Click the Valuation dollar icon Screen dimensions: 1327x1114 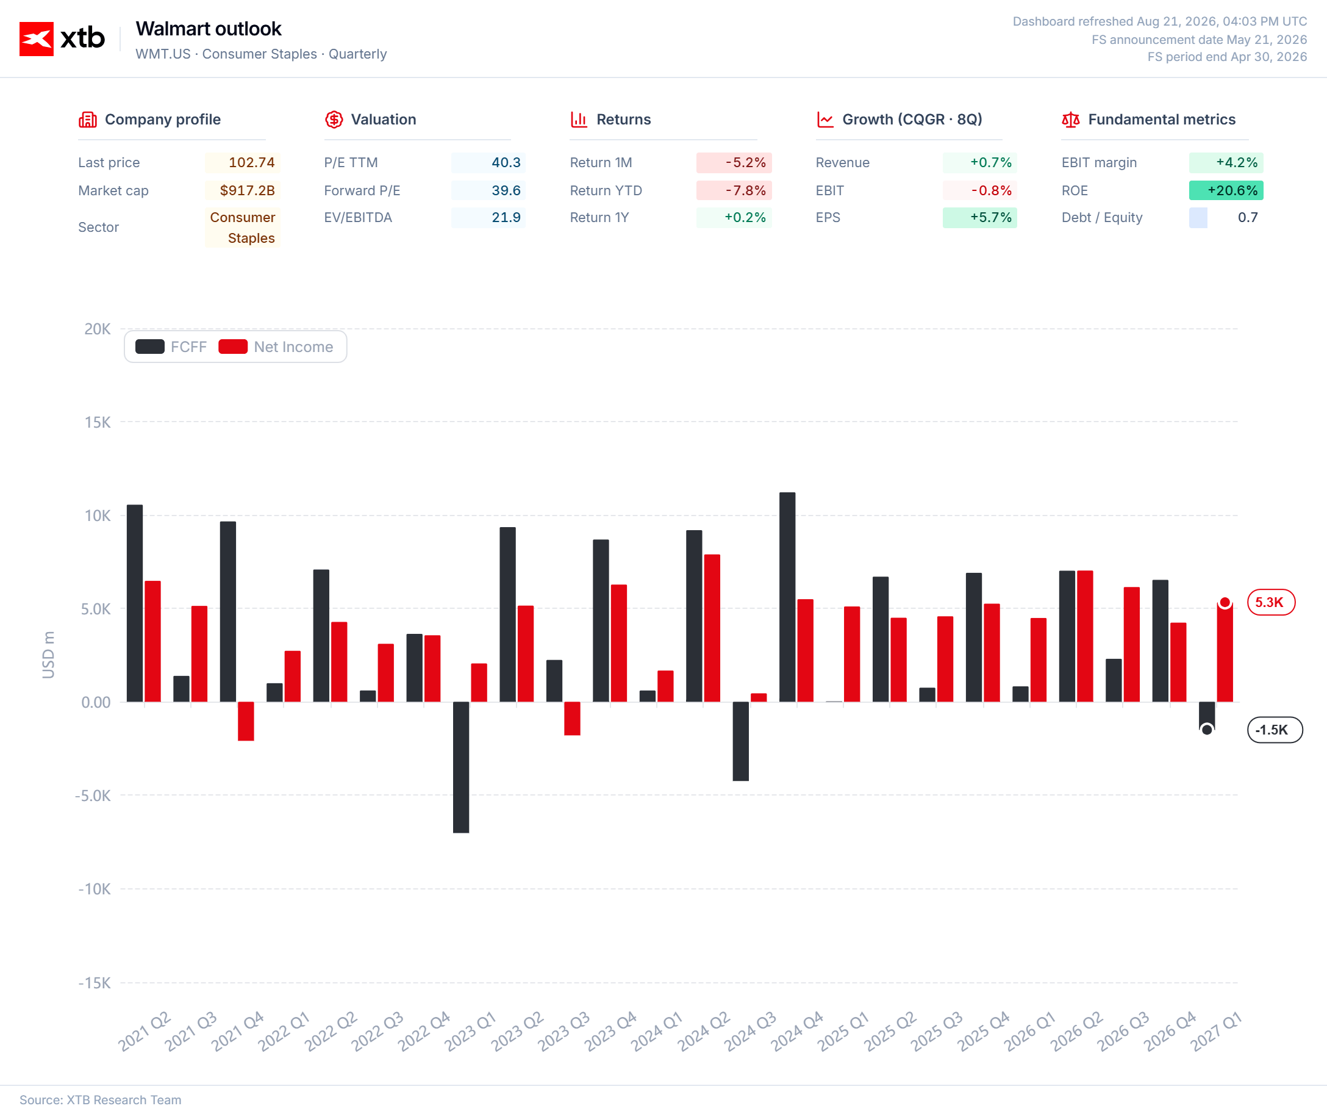coord(334,120)
